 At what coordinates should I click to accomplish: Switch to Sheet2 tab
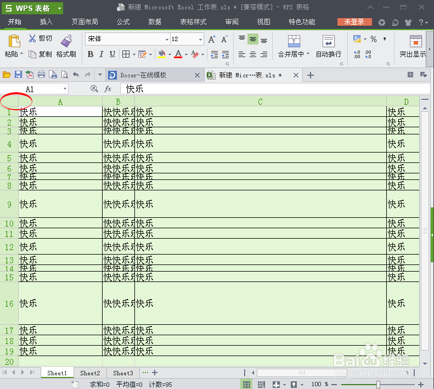click(x=90, y=373)
